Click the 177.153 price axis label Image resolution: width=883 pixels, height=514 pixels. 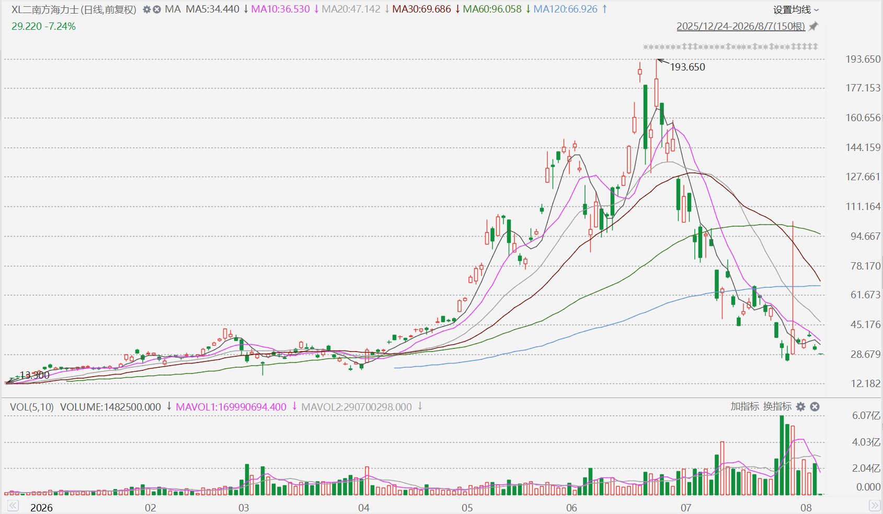(x=863, y=88)
